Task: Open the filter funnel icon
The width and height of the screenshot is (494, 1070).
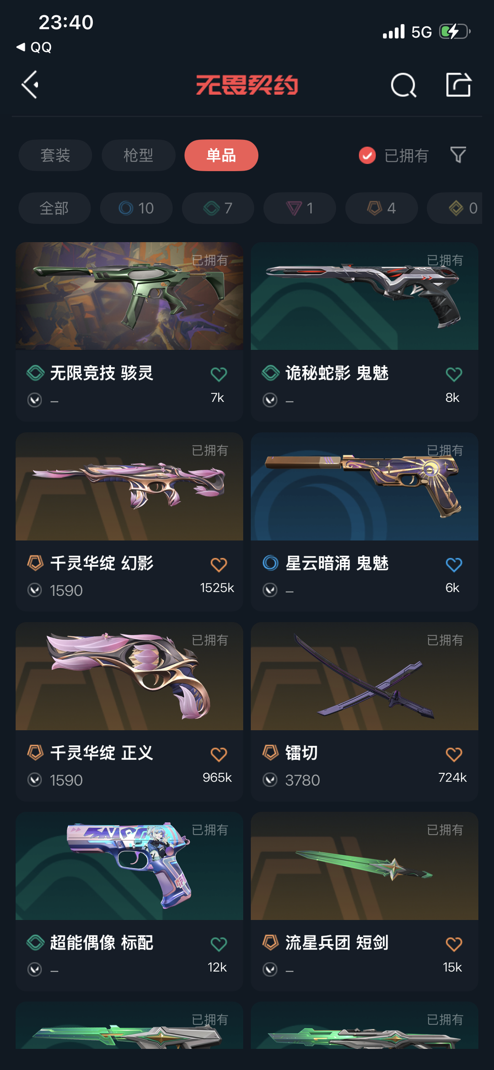Action: pyautogui.click(x=458, y=155)
